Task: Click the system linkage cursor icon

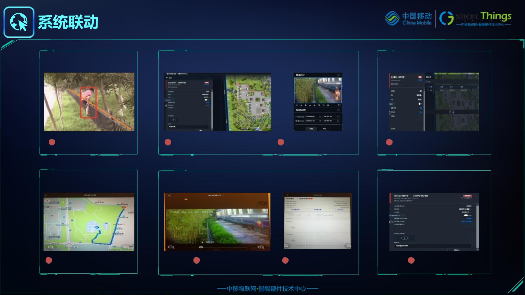Action: (19, 22)
